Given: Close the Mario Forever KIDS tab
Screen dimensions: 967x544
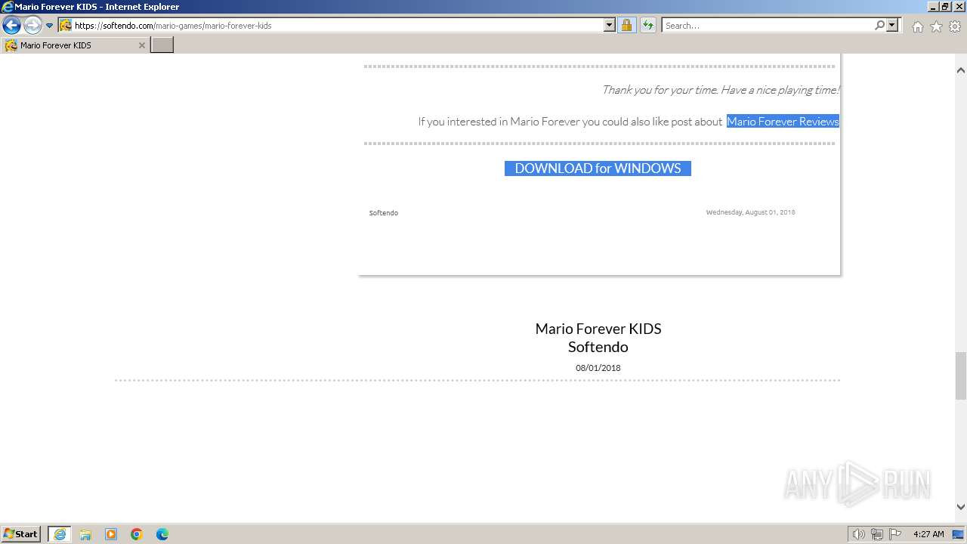Looking at the screenshot, I should 141,45.
